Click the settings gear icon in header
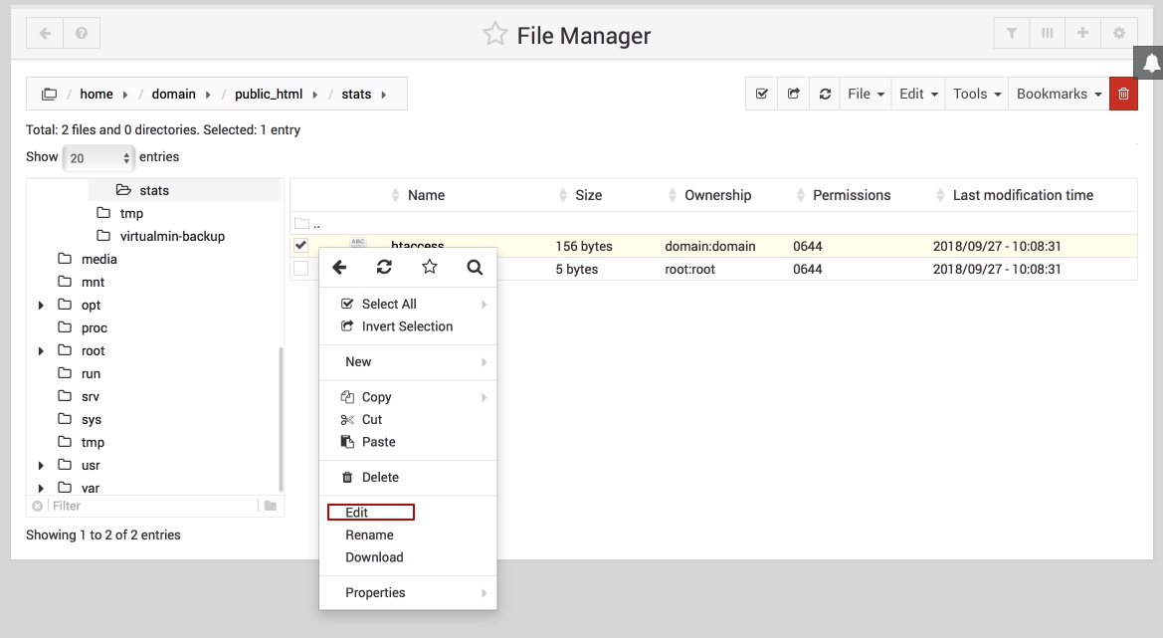Image resolution: width=1163 pixels, height=638 pixels. (x=1119, y=33)
